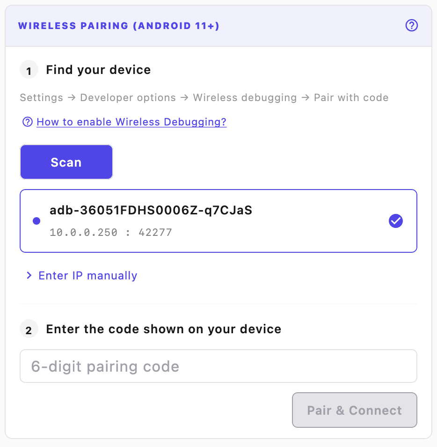Image resolution: width=437 pixels, height=447 pixels.
Task: Click the disabled Pair & Connect button
Action: 354,410
